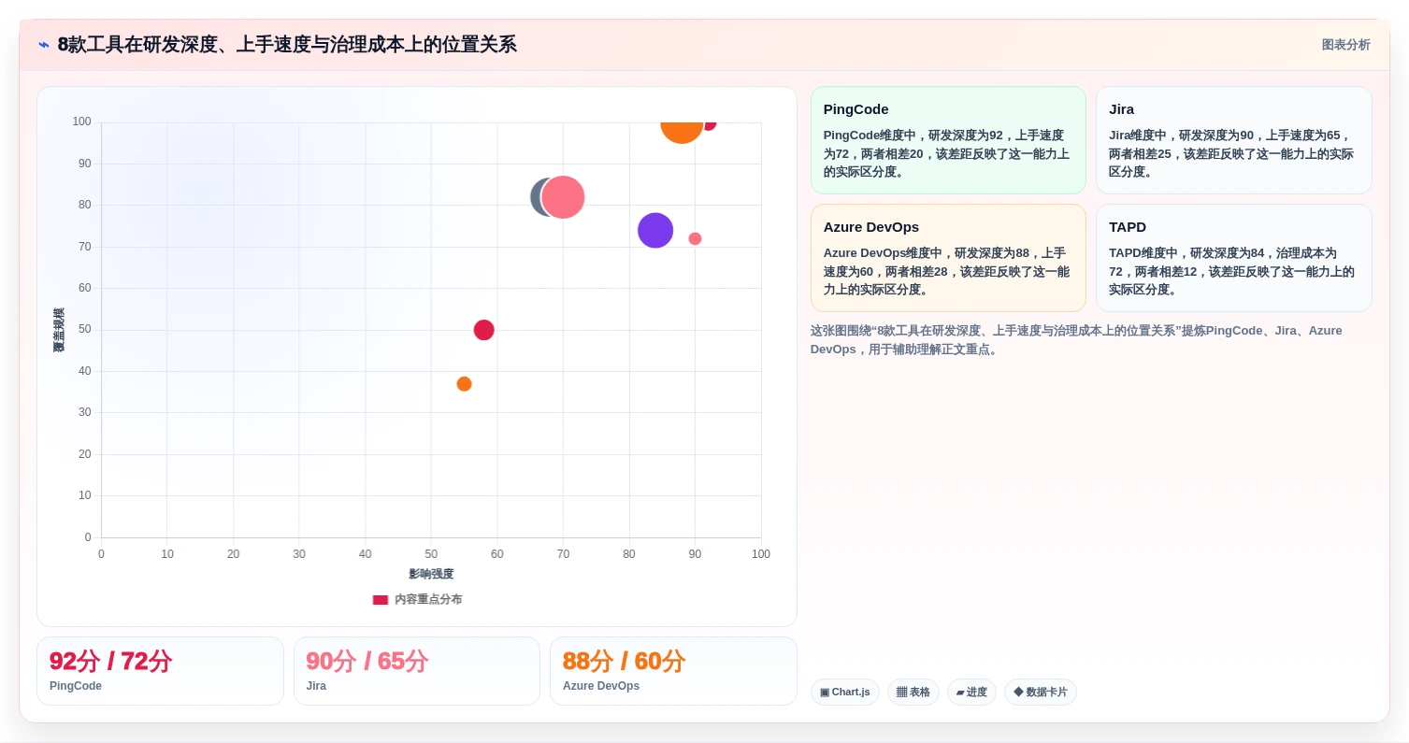Select the 数据卡片 tag chip
Viewport: 1409px width, 743px height.
1041,693
